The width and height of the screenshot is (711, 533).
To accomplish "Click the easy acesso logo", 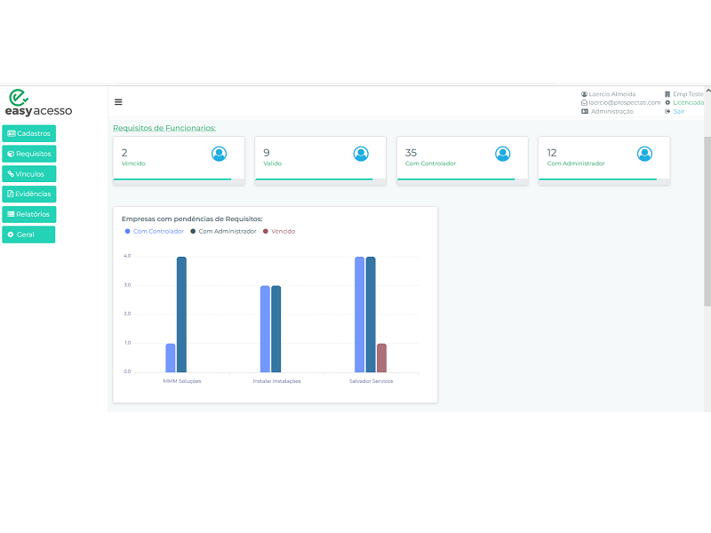I will point(38,103).
